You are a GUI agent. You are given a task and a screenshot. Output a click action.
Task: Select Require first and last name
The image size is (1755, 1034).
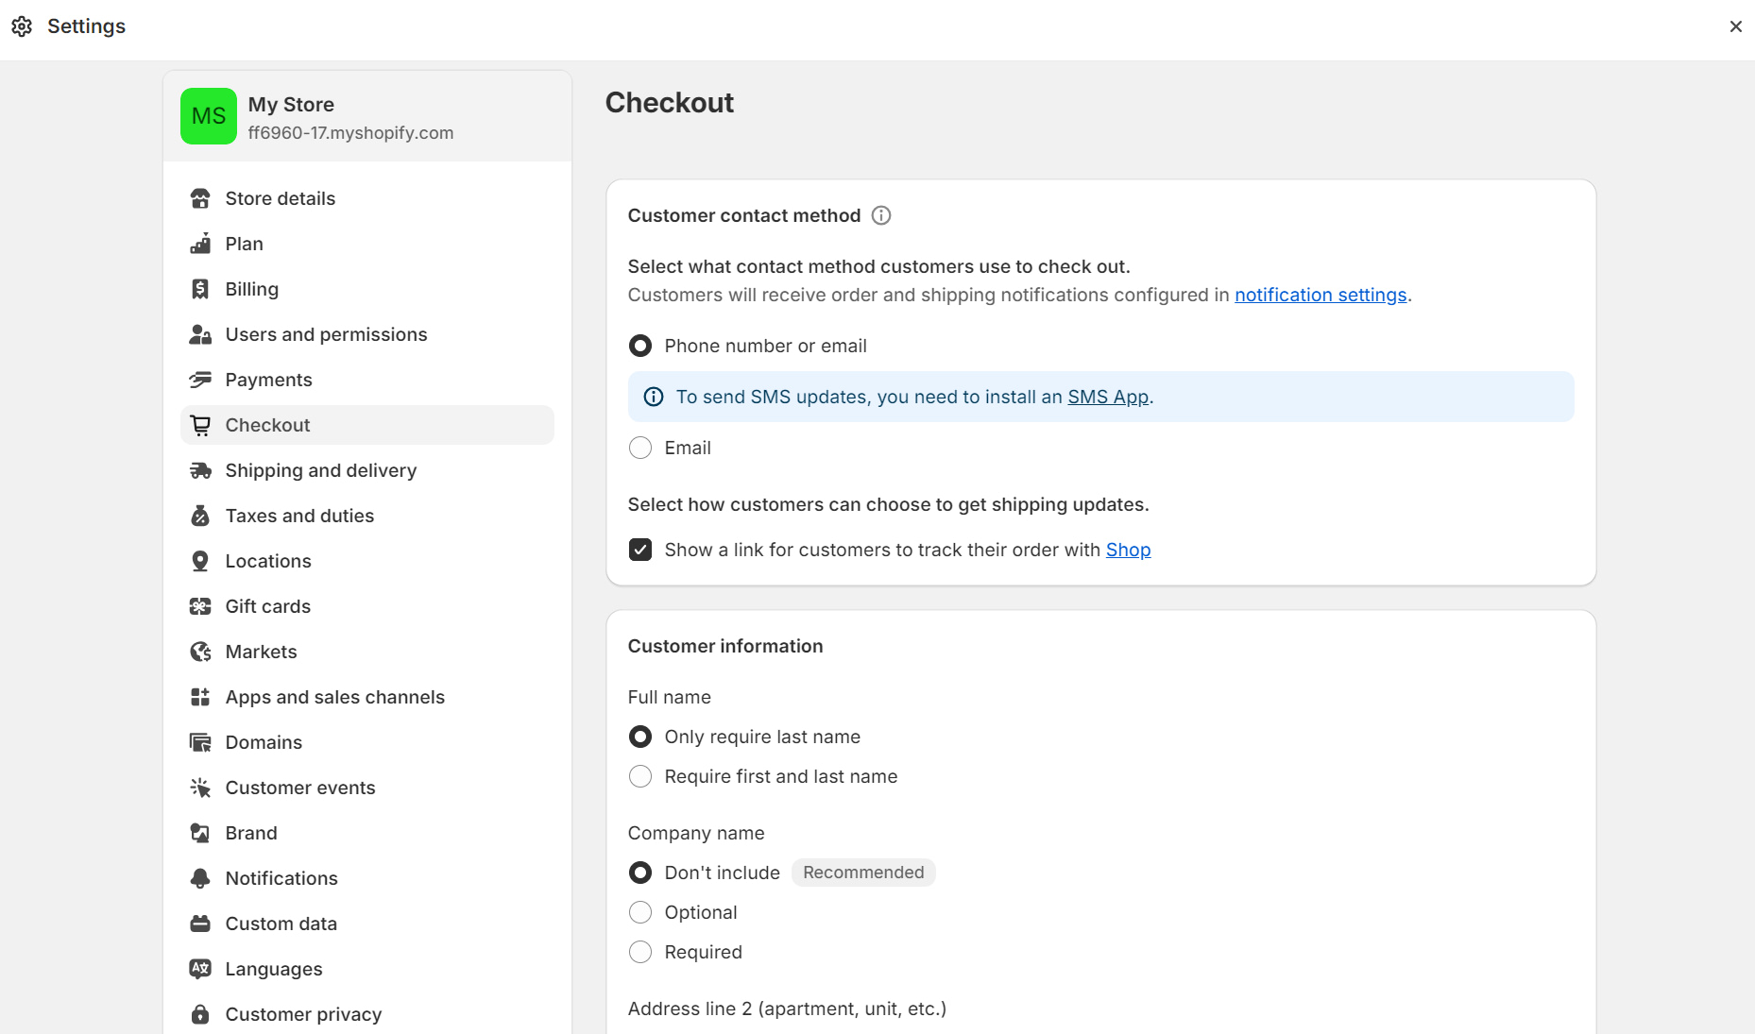point(640,776)
